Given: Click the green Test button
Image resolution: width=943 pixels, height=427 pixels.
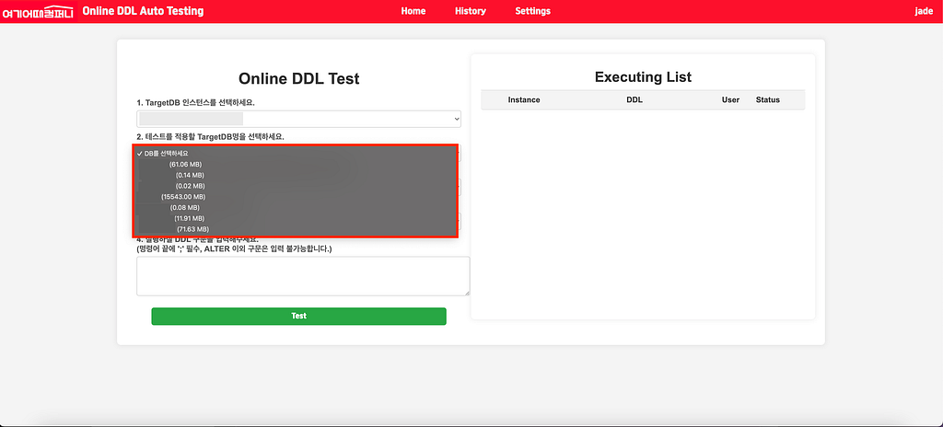Looking at the screenshot, I should click(x=299, y=317).
